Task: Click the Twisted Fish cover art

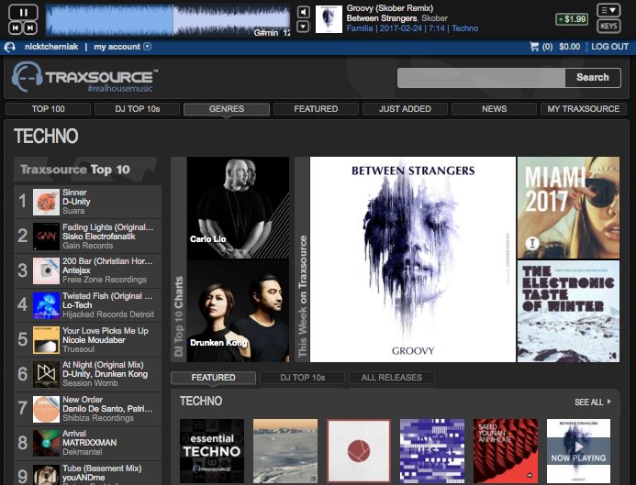Action: [x=46, y=305]
